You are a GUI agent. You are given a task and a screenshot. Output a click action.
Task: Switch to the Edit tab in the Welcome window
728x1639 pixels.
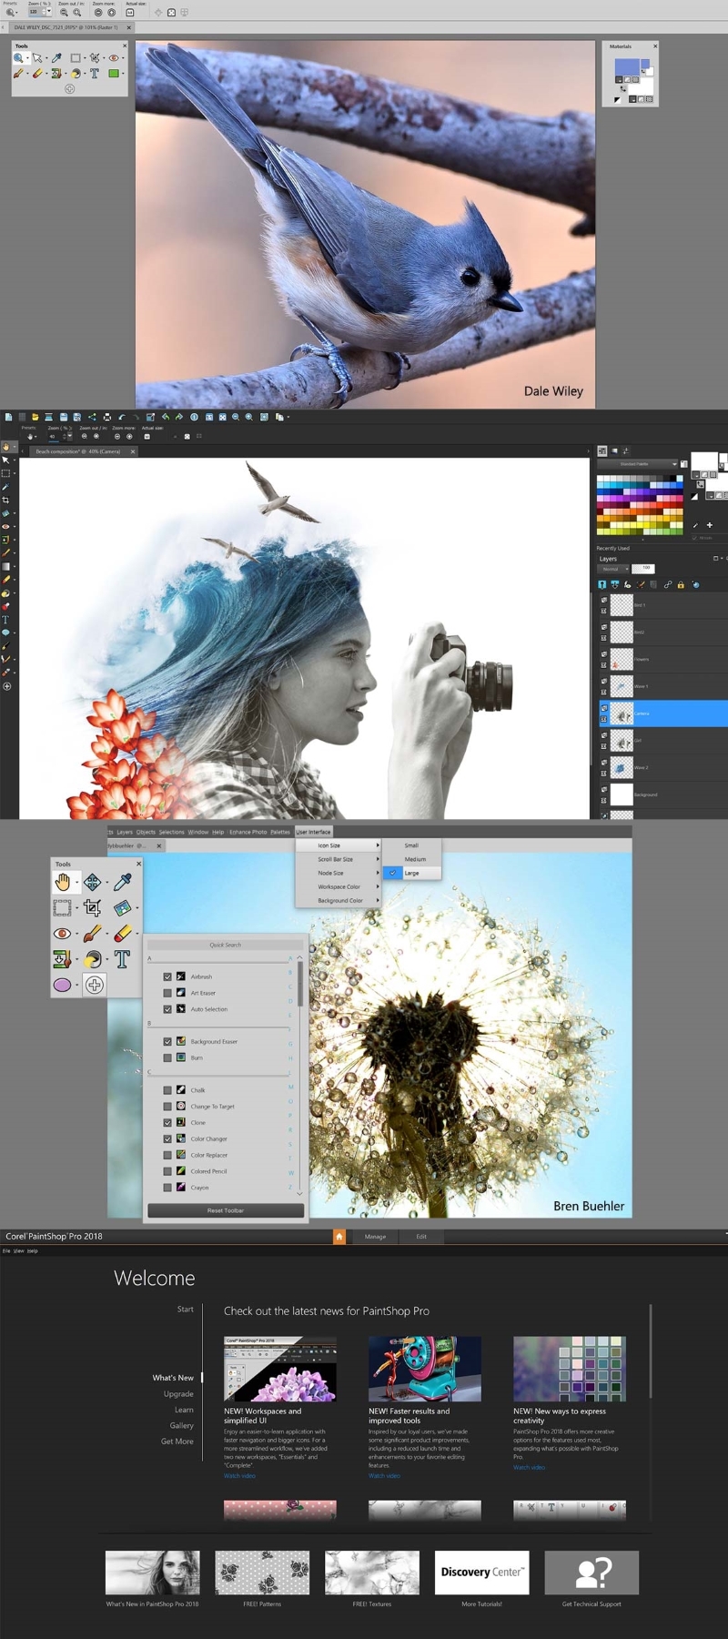click(x=421, y=1237)
